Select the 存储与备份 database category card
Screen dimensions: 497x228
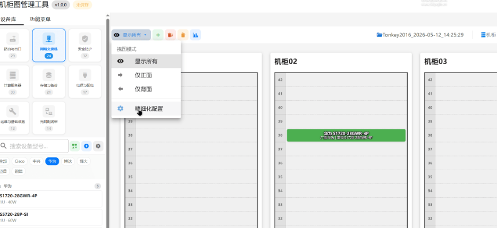tap(49, 82)
